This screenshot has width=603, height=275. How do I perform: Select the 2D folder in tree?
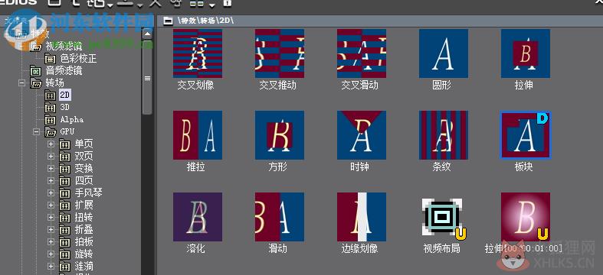tap(65, 95)
